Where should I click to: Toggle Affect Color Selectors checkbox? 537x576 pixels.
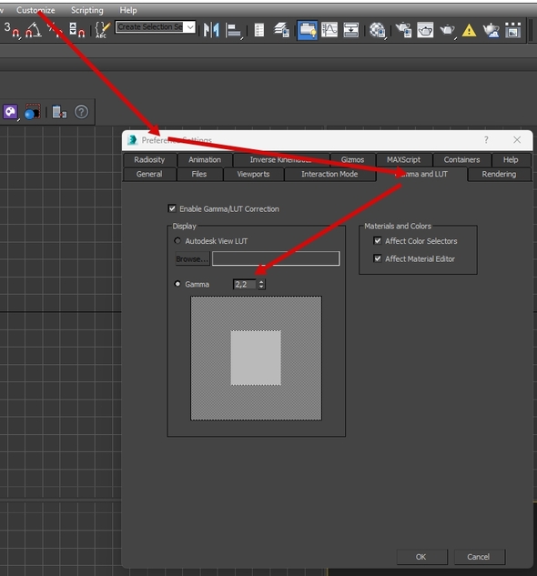click(378, 240)
